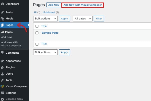The image size is (151, 101).
Task: Open Tools menu item
Action: [x=9, y=80]
